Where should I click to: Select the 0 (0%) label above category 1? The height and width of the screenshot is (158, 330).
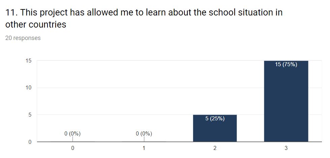tap(144, 134)
